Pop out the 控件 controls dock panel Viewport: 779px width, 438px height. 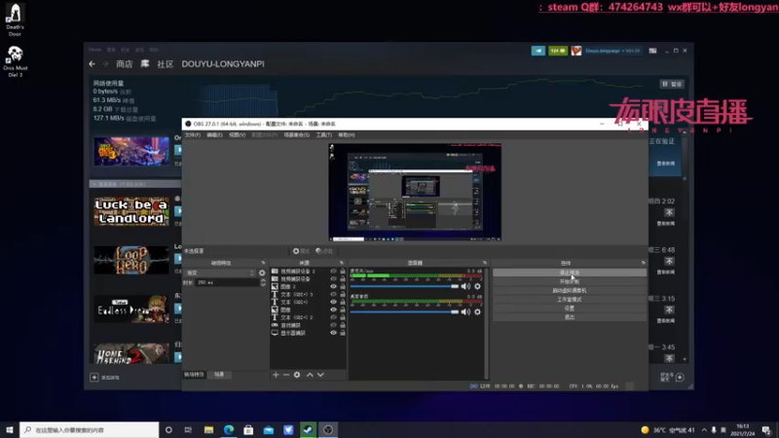click(x=643, y=263)
